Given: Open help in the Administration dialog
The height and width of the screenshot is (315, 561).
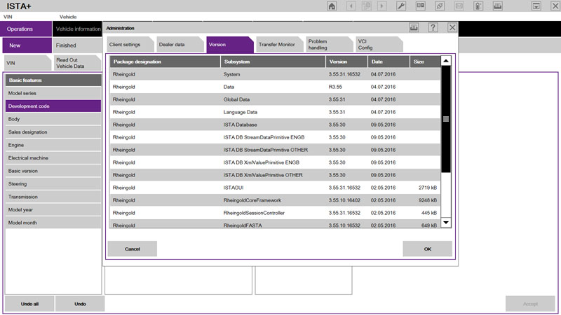Looking at the screenshot, I should pyautogui.click(x=433, y=27).
